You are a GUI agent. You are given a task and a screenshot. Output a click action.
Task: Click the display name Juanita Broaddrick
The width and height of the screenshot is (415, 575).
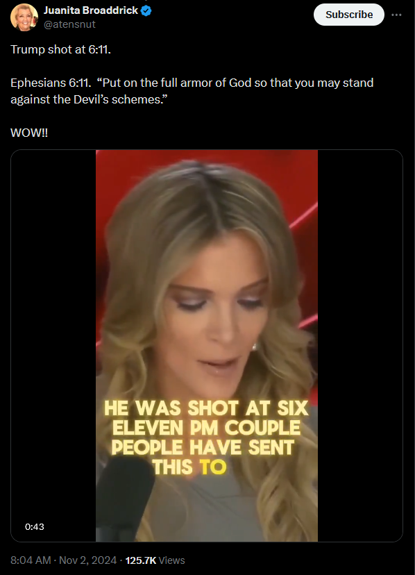pos(90,10)
